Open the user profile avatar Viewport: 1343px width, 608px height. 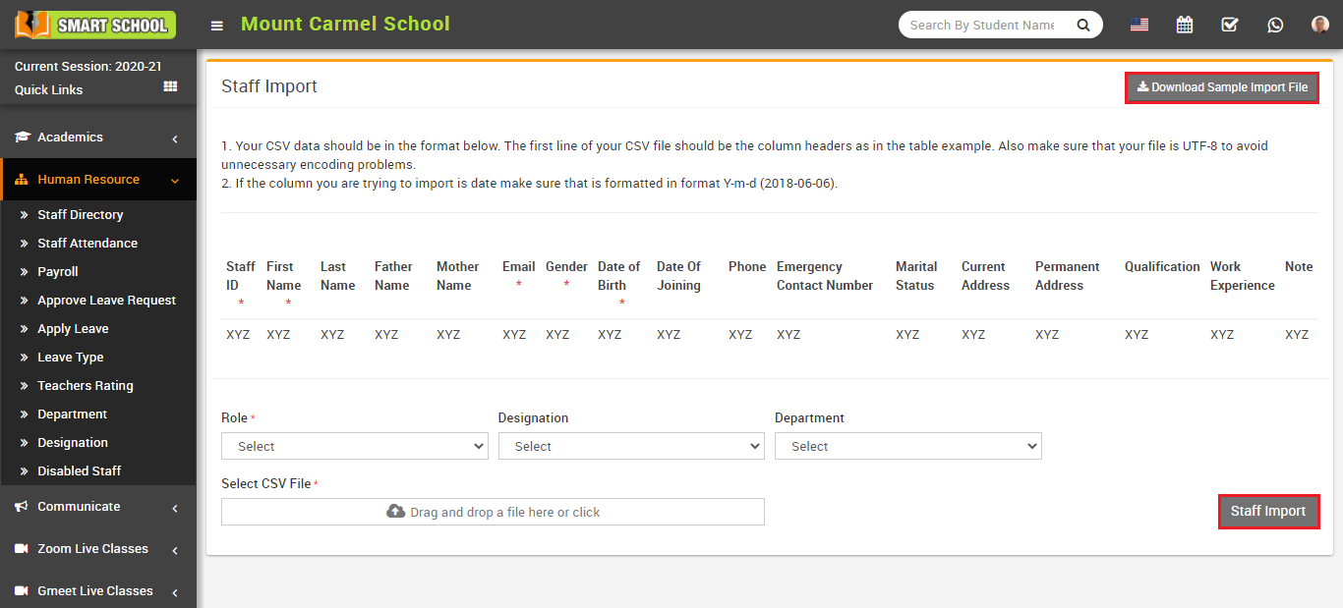(1319, 26)
